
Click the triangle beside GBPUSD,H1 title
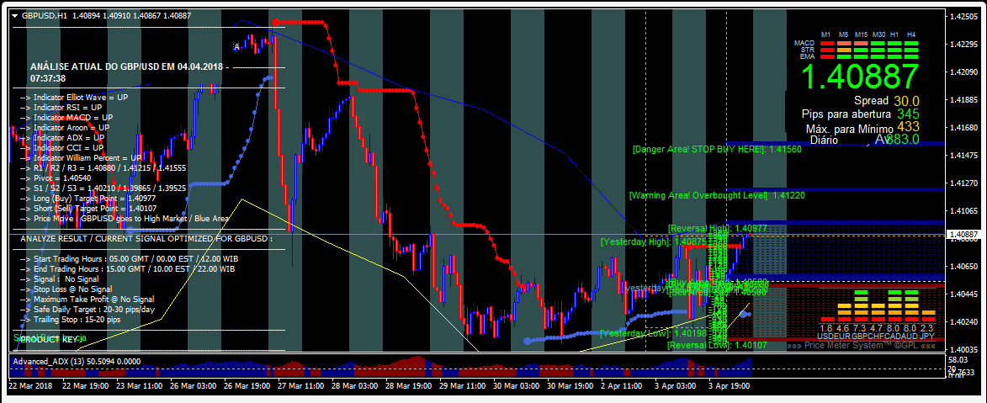[x=13, y=15]
